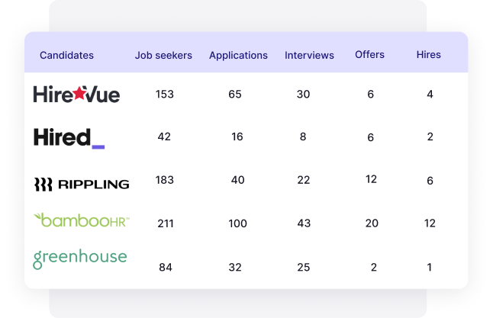
Task: Click the Hires column header
Action: click(x=428, y=54)
